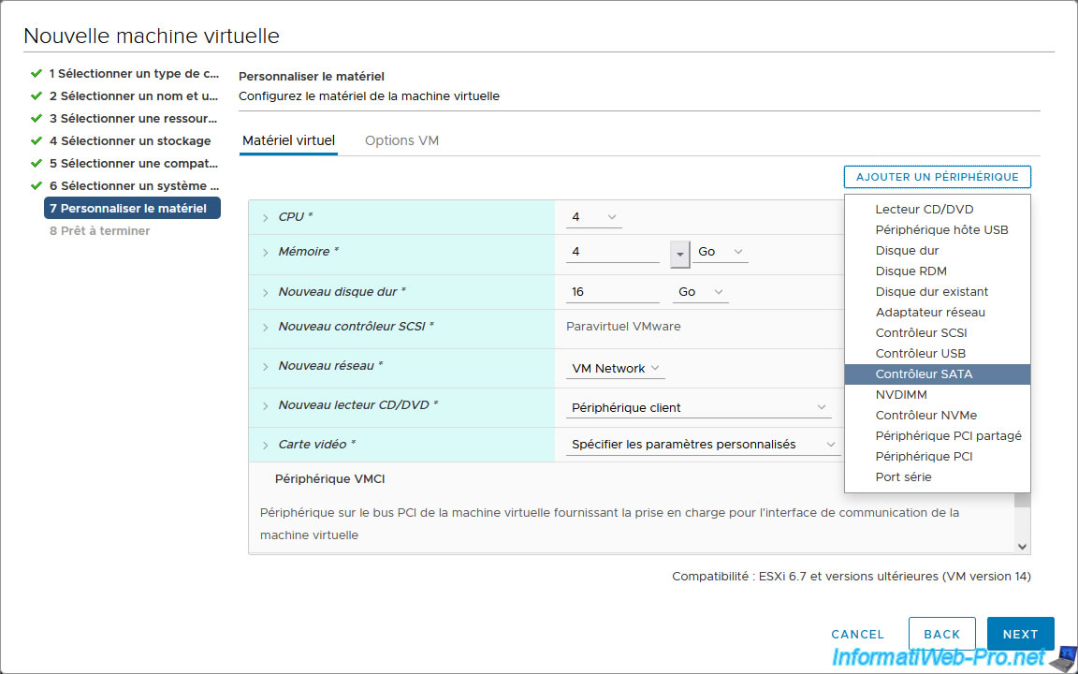Open the CPU count dropdown
Viewport: 1078px width, 674px height.
(594, 217)
